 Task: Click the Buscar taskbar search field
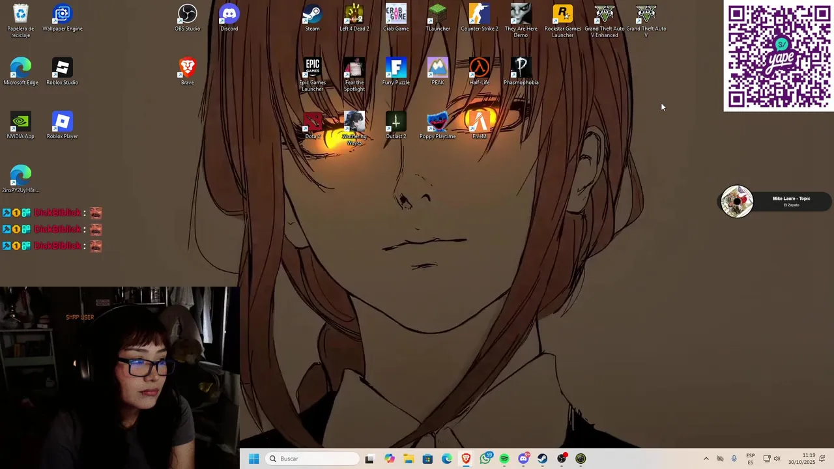pyautogui.click(x=312, y=459)
